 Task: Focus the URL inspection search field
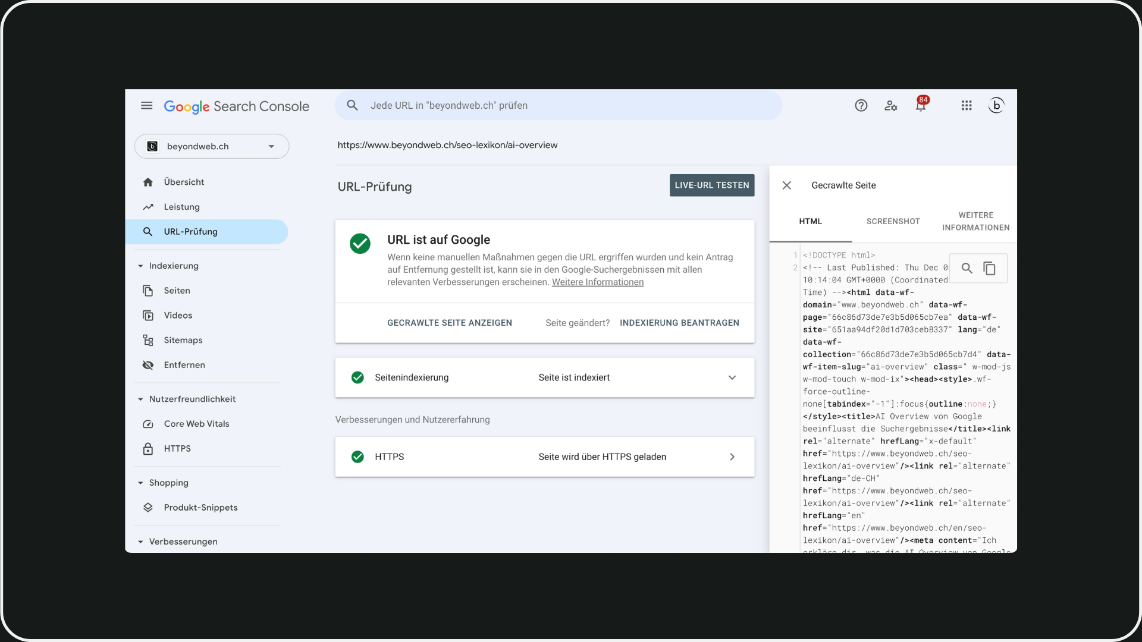pyautogui.click(x=559, y=105)
